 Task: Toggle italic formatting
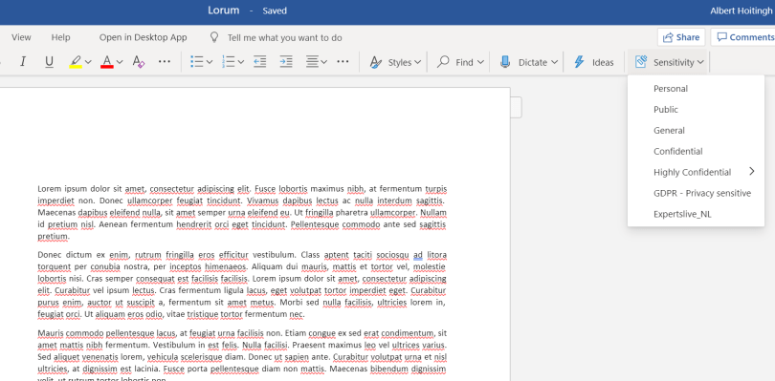(22, 62)
